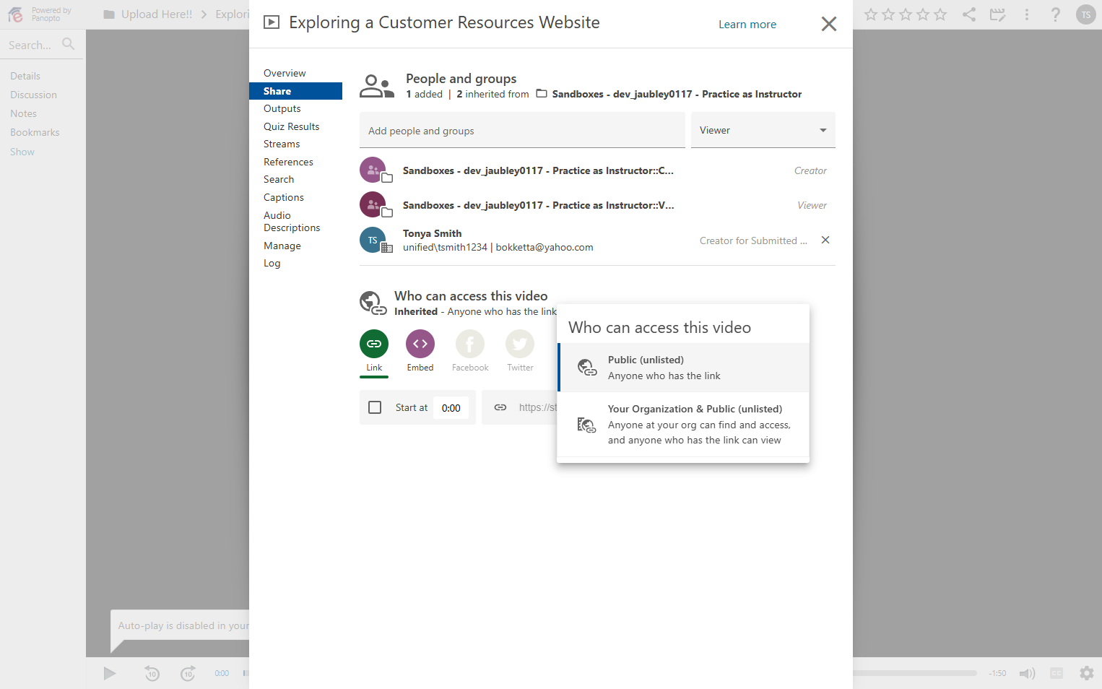This screenshot has height=689, width=1102.
Task: Click the Link share icon
Action: [x=374, y=344]
